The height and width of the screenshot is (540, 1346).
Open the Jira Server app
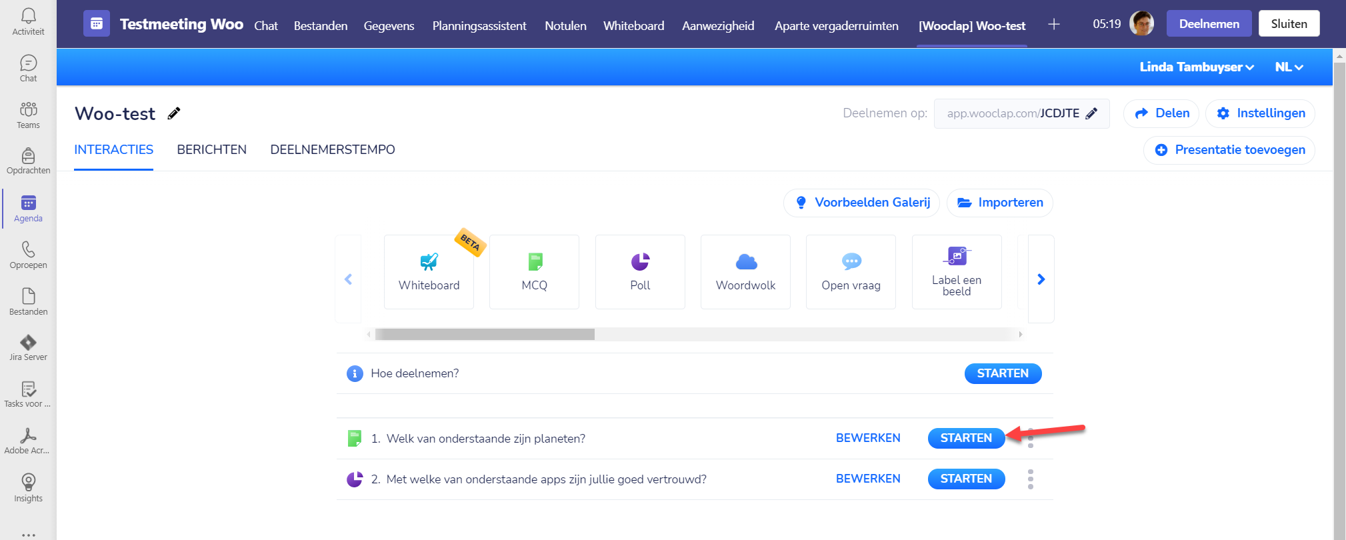pyautogui.click(x=28, y=348)
